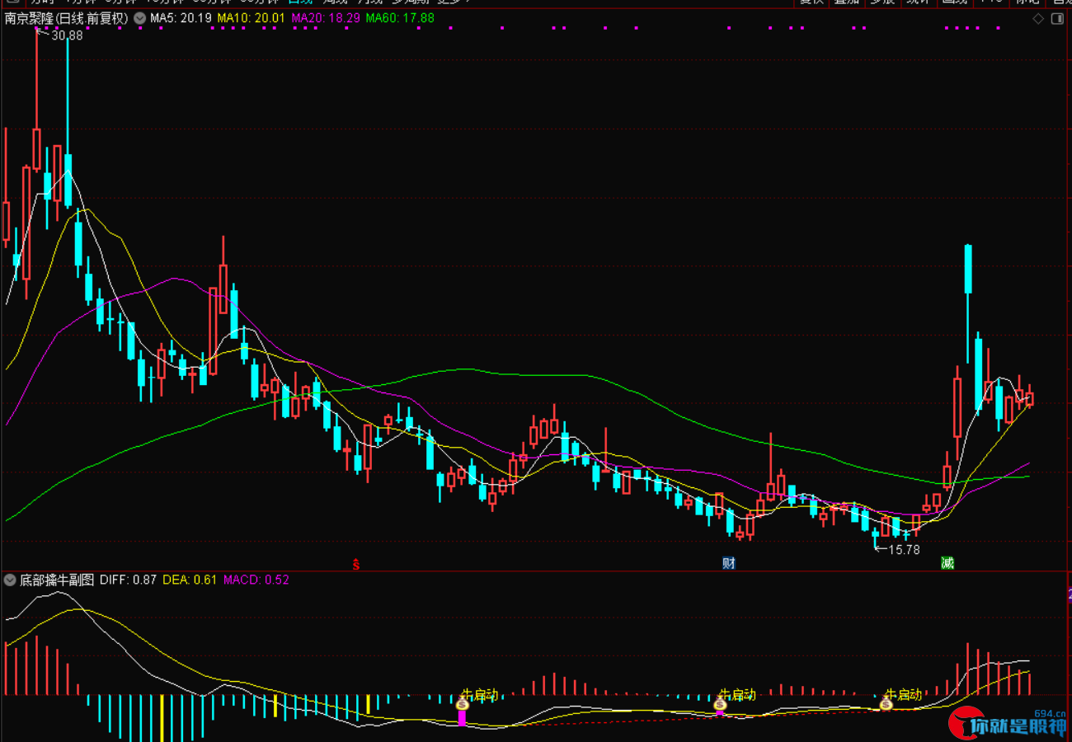The height and width of the screenshot is (742, 1072).
Task: Open the indicator dropdown beside 南京聚隆 title
Action: pos(139,17)
